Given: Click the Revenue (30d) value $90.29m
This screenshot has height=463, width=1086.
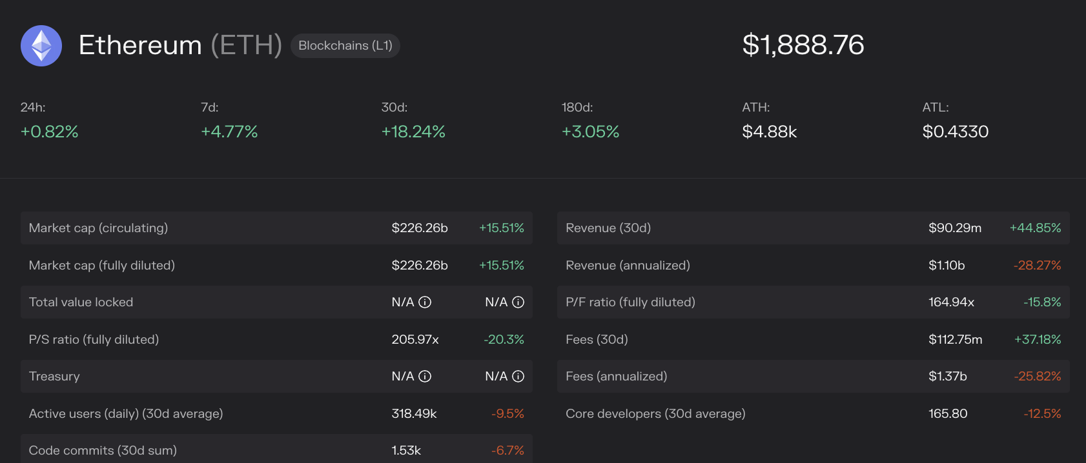Looking at the screenshot, I should coord(955,228).
